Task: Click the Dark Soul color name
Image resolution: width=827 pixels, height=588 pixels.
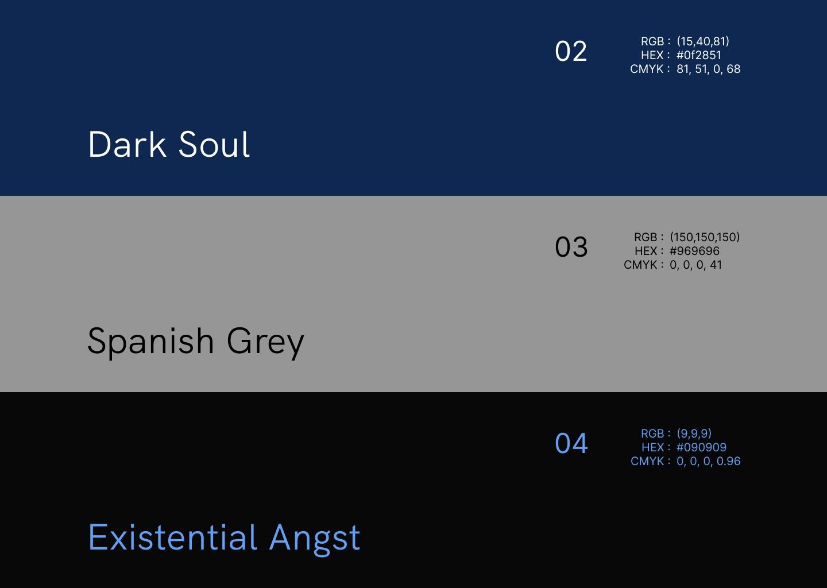Action: tap(169, 144)
